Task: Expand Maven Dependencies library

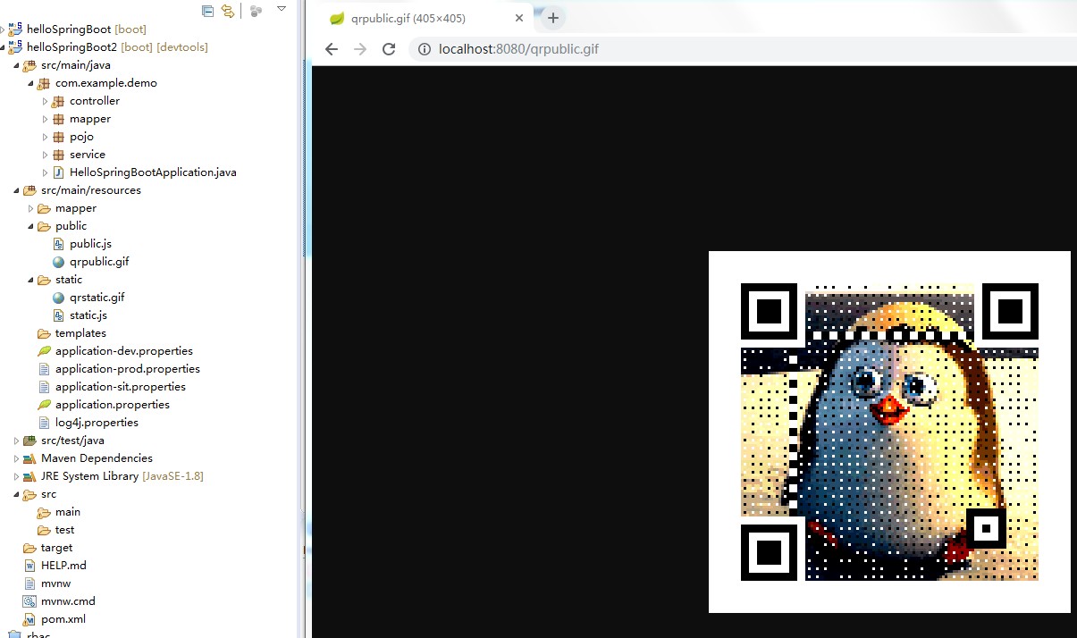Action: 16,458
